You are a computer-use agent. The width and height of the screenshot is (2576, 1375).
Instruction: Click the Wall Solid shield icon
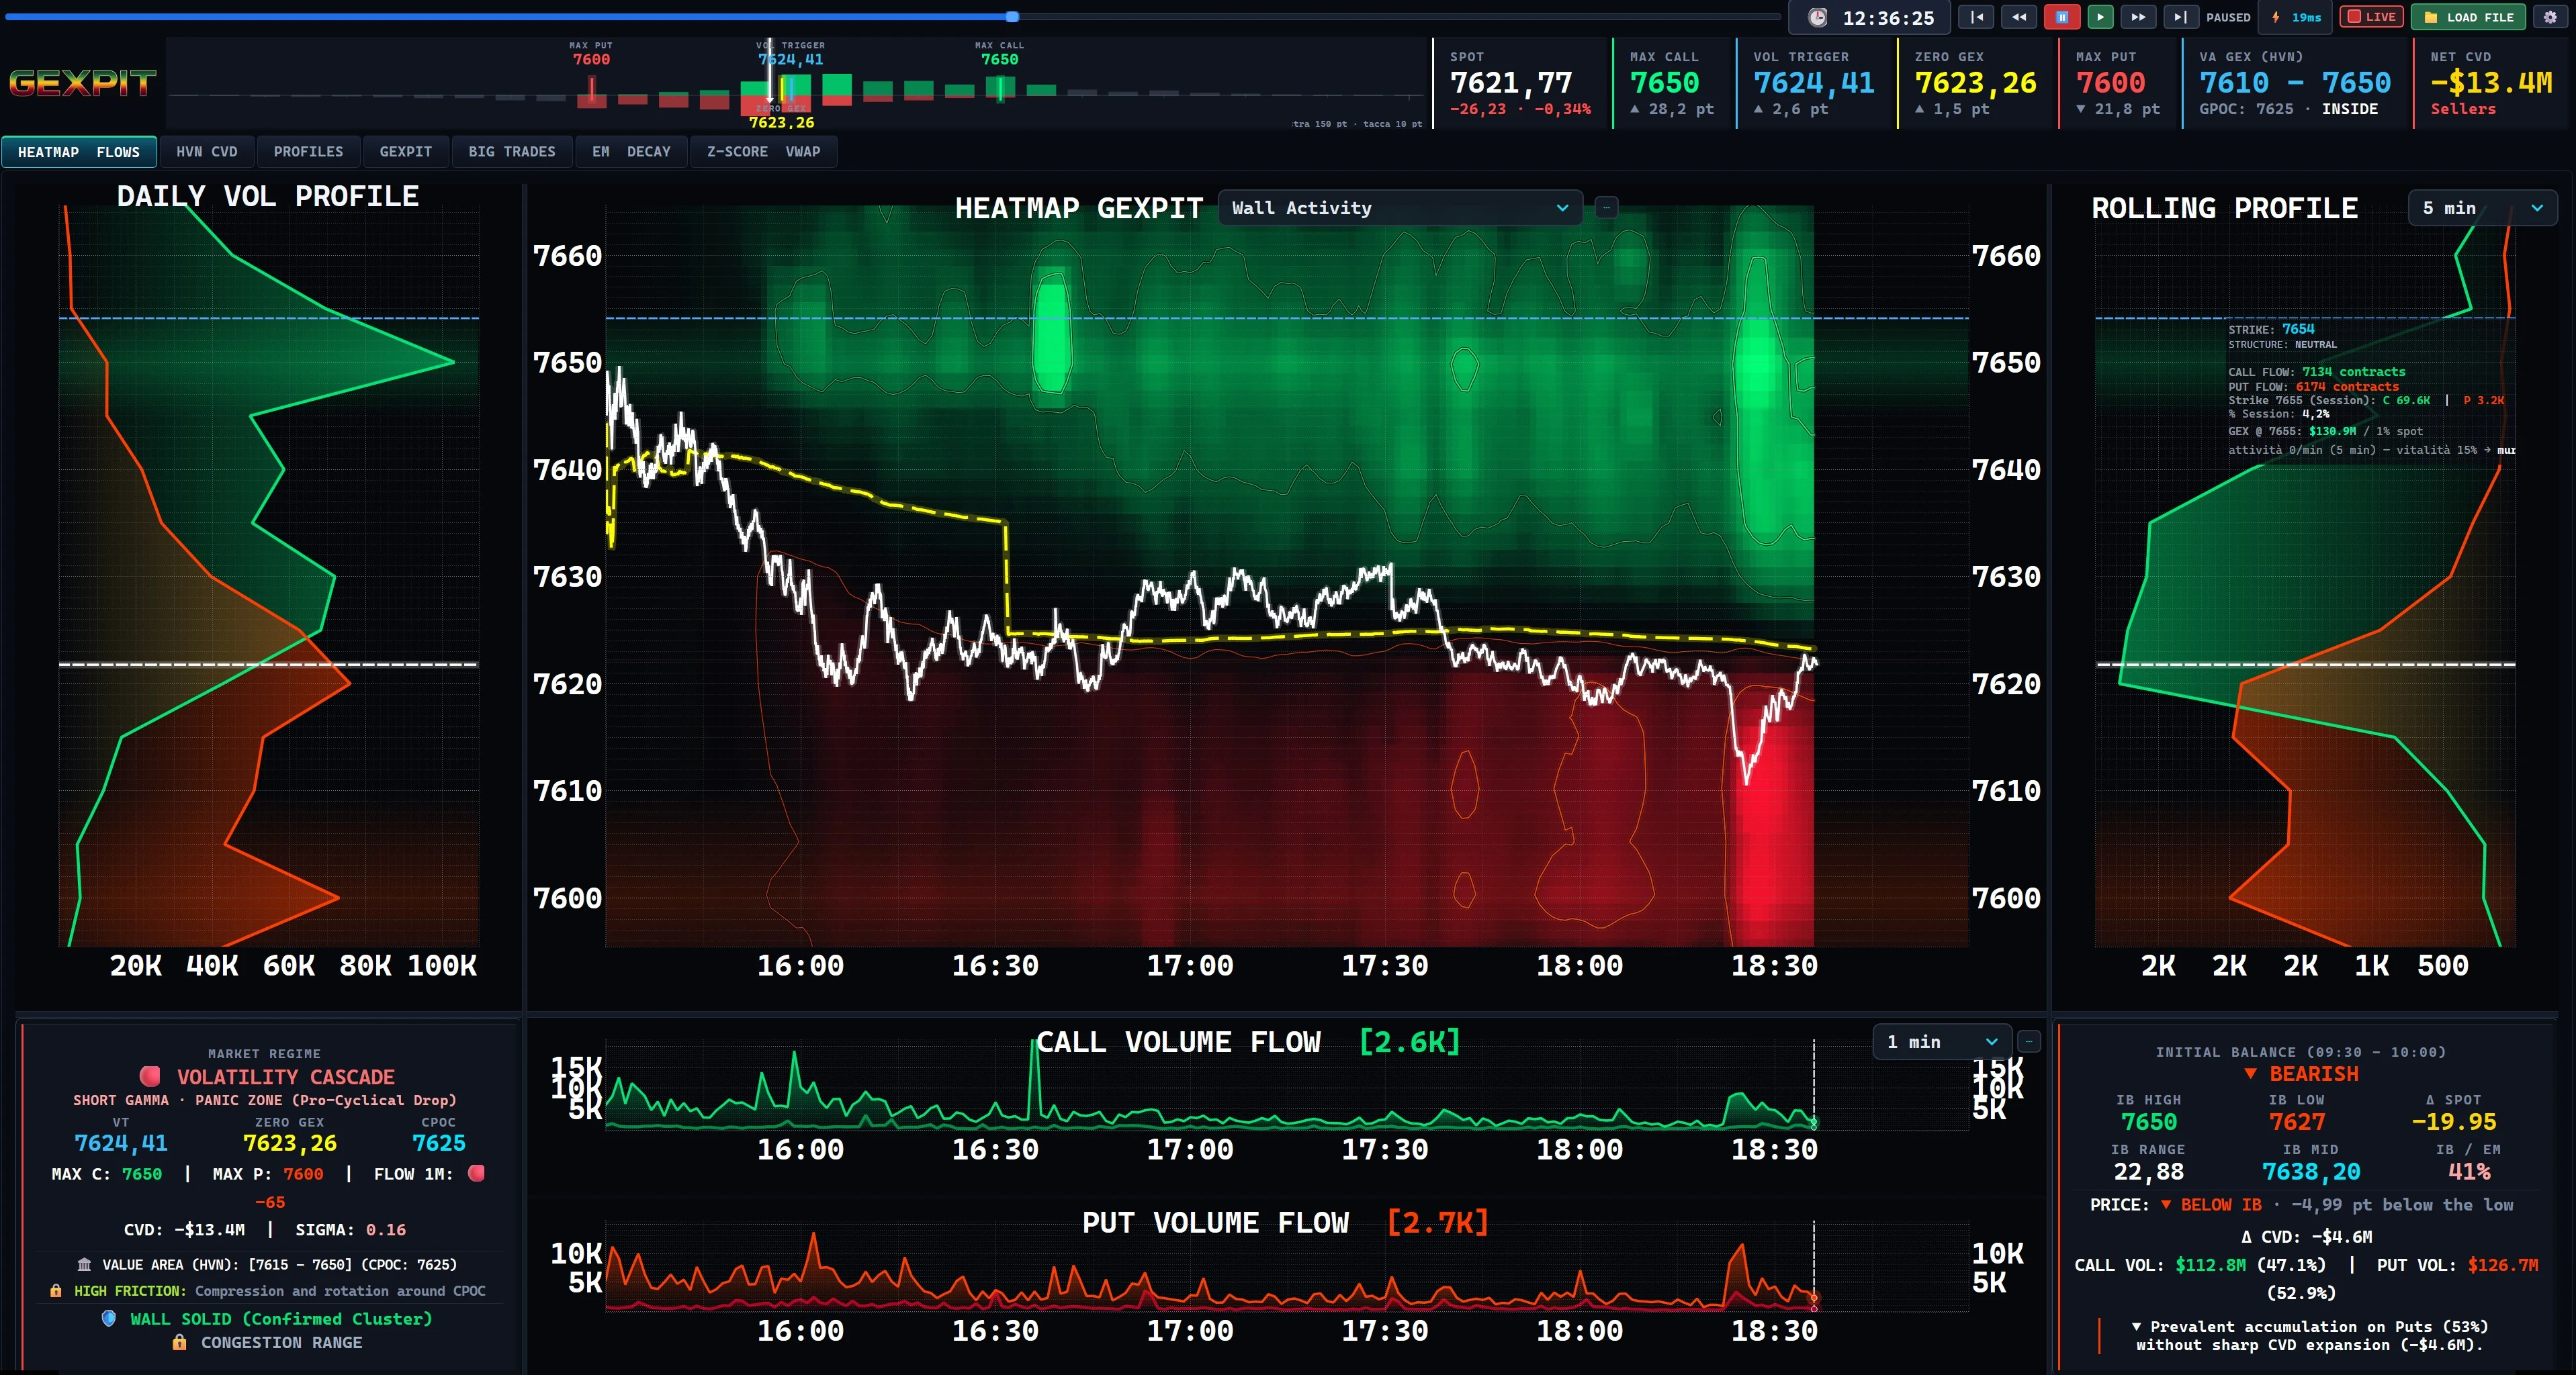pyautogui.click(x=109, y=1318)
